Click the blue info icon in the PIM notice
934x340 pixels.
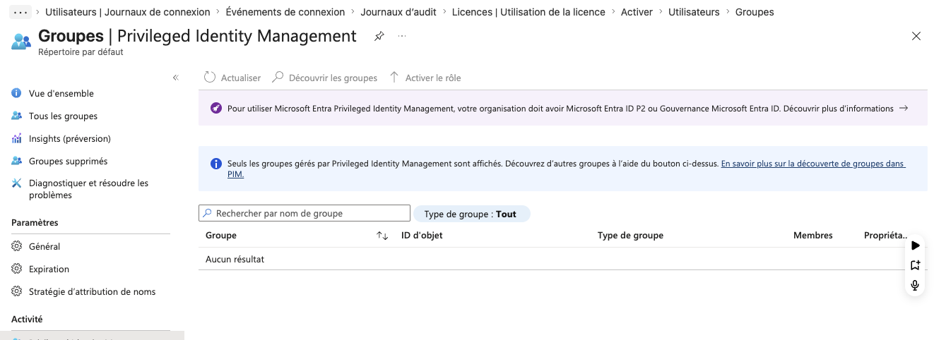coord(216,164)
